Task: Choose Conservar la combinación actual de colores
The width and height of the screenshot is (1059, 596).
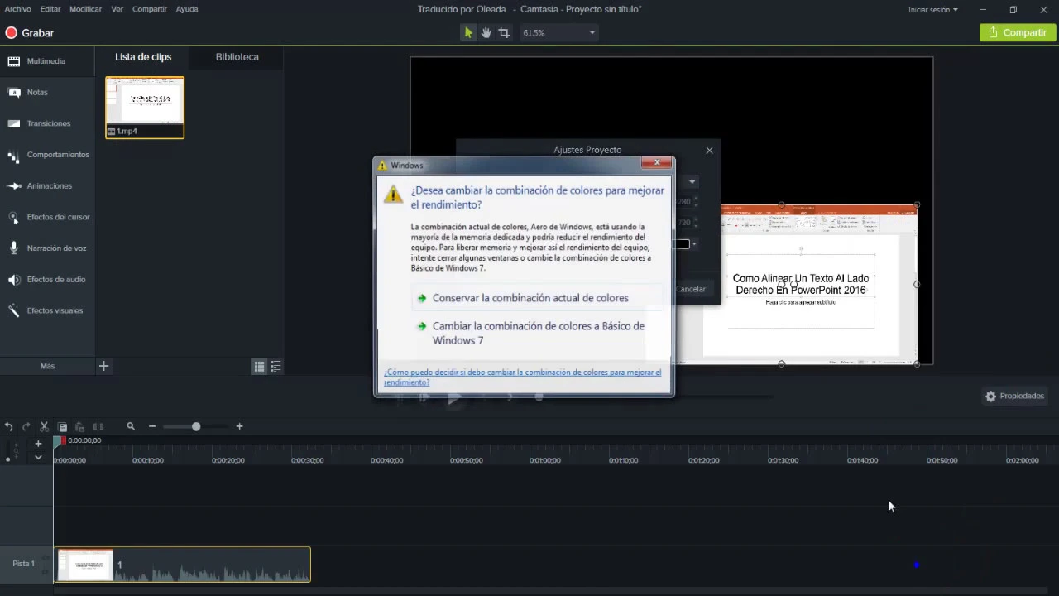Action: 538,298
